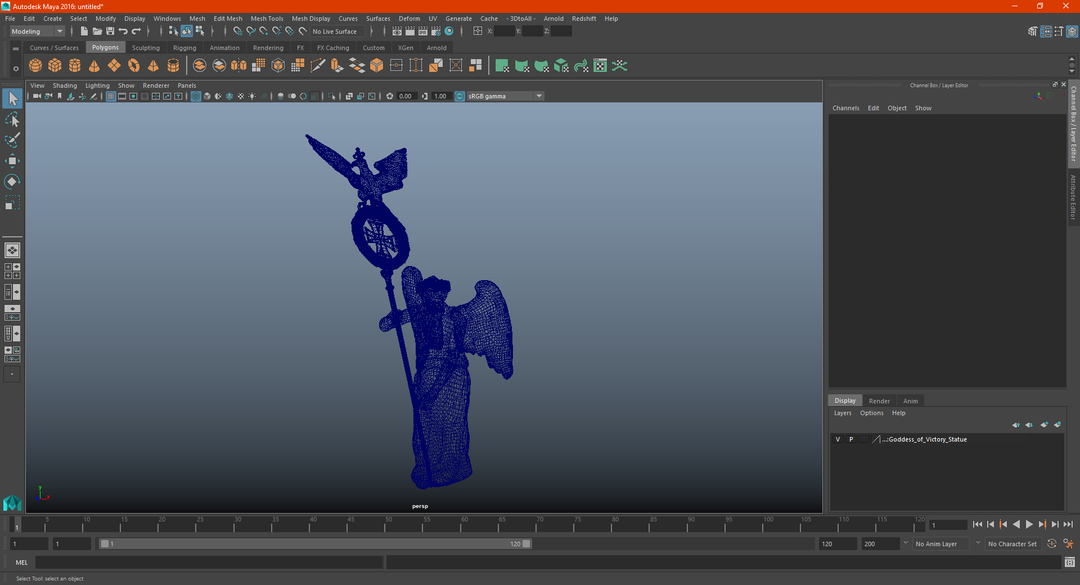Toggle smooth shade all in viewport toolbar
Image resolution: width=1080 pixels, height=585 pixels.
click(x=207, y=96)
